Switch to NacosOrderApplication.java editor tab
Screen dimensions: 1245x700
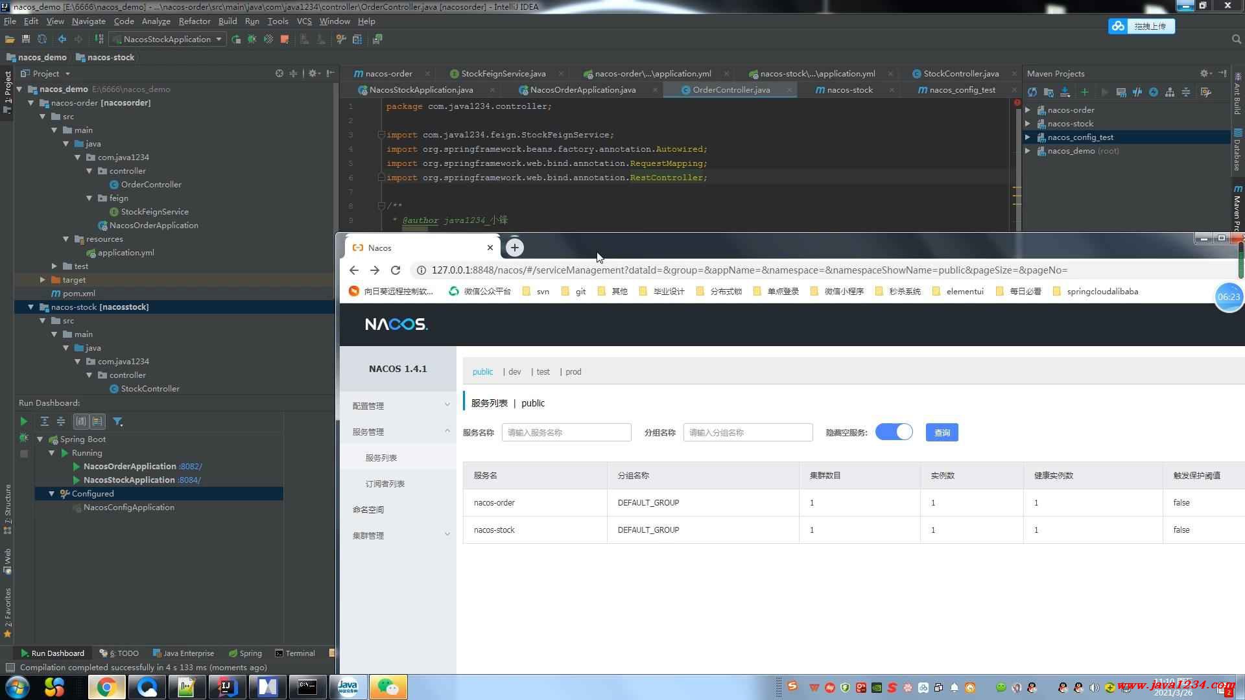click(x=583, y=90)
